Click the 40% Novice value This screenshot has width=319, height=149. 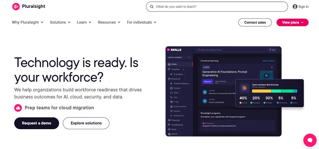(243, 98)
